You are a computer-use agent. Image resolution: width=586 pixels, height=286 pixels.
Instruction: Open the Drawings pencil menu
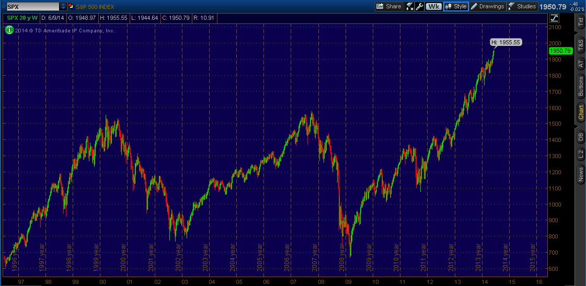pos(488,6)
